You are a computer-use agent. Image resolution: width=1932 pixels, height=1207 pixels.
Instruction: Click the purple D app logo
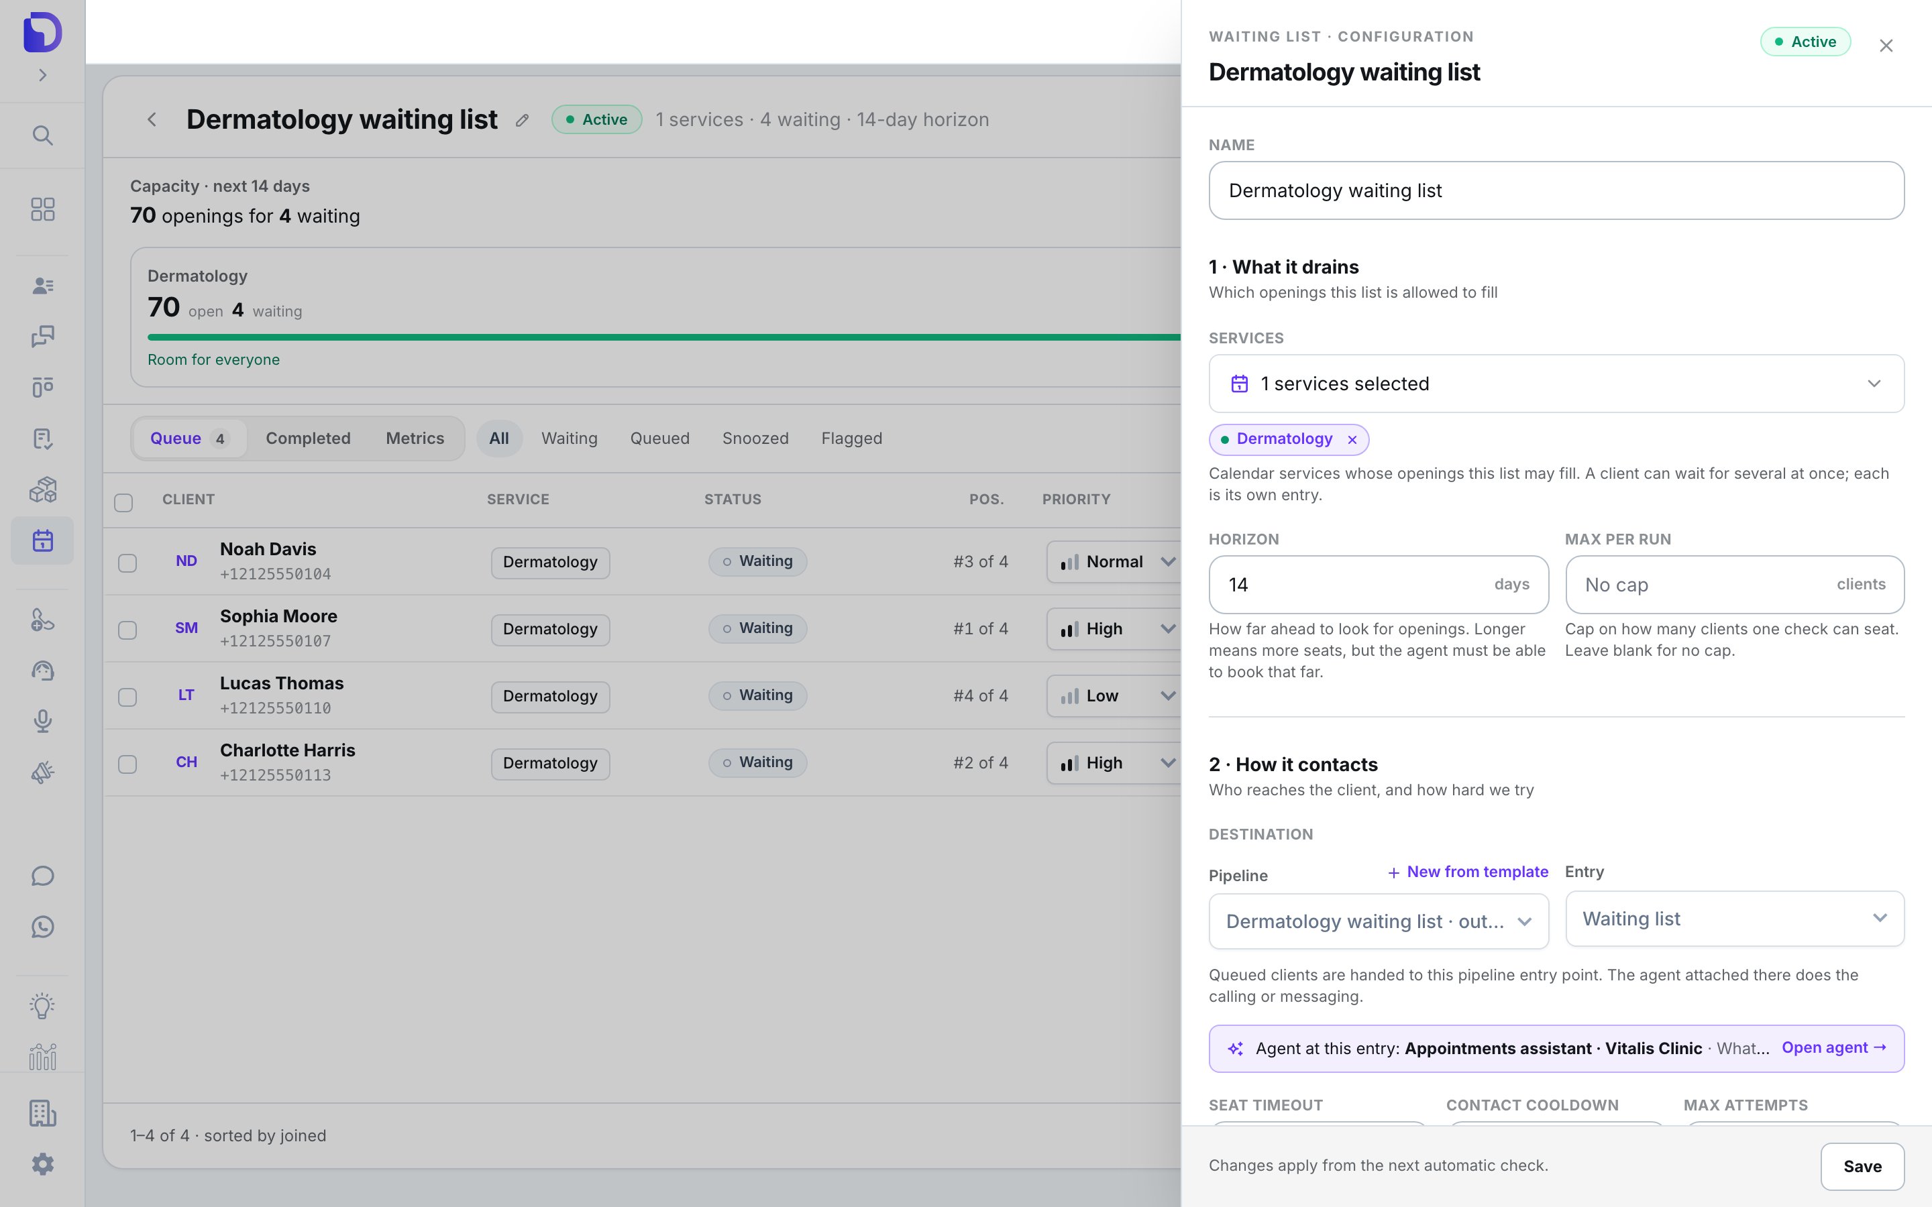click(x=42, y=32)
